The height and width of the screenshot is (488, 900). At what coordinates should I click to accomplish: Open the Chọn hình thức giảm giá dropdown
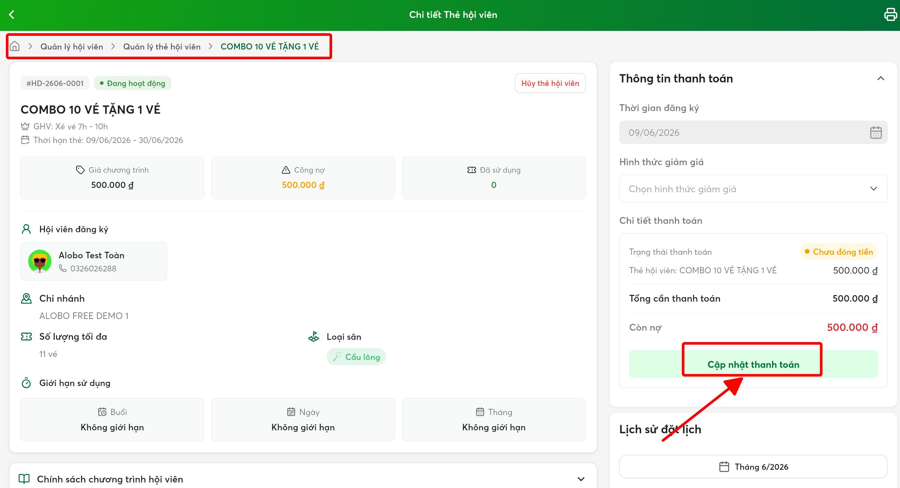point(753,188)
